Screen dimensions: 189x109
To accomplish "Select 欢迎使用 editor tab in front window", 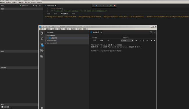I will pos(96,32).
